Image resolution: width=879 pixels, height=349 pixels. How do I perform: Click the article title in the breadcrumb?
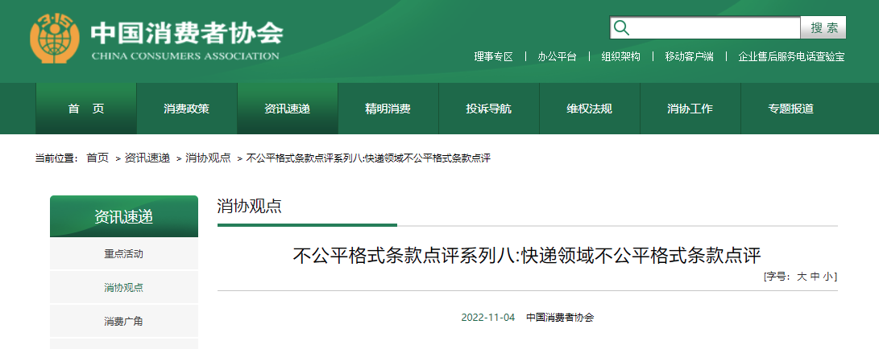(368, 158)
